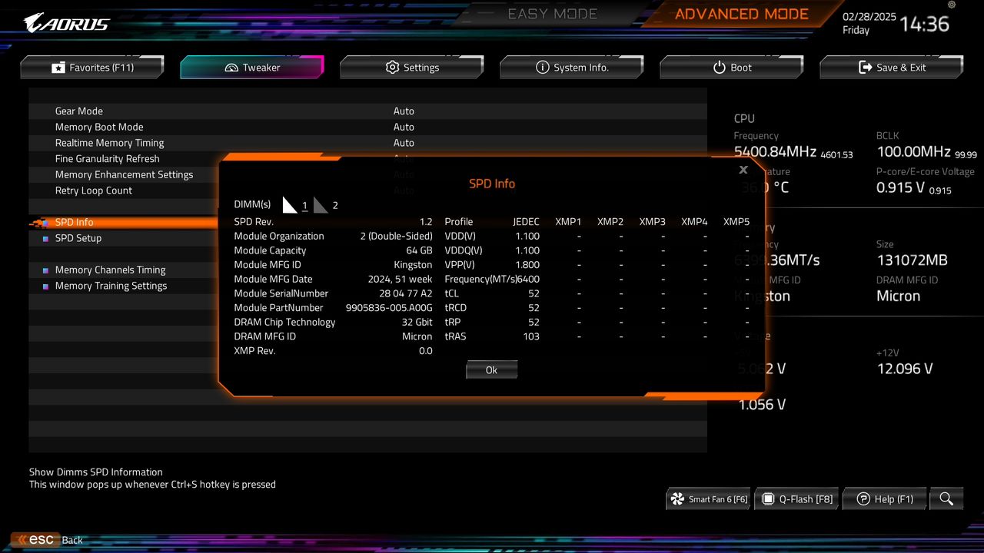Image resolution: width=984 pixels, height=553 pixels.
Task: Click the esc Back button
Action: 48,540
